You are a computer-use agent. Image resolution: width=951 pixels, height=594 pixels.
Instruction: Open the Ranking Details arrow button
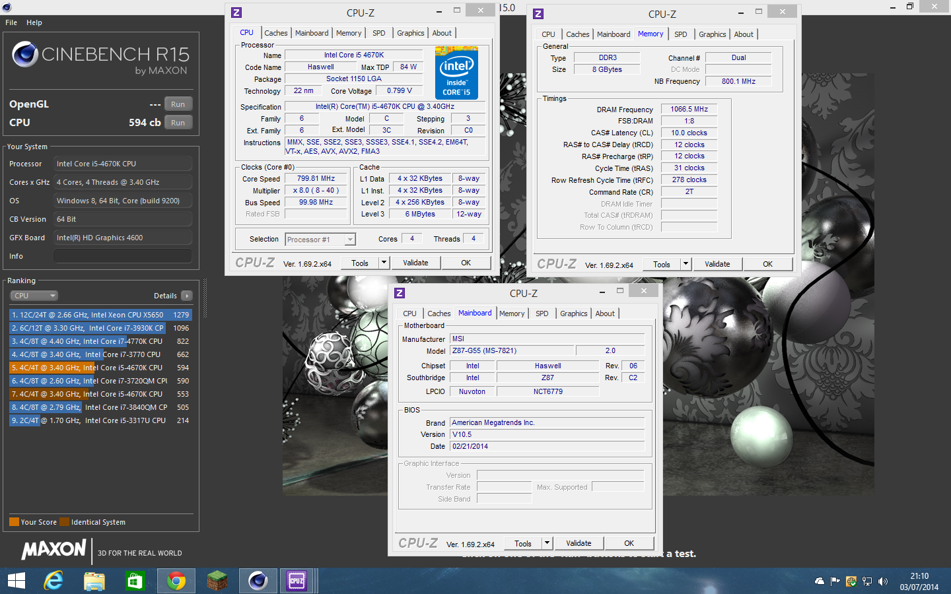pos(187,296)
